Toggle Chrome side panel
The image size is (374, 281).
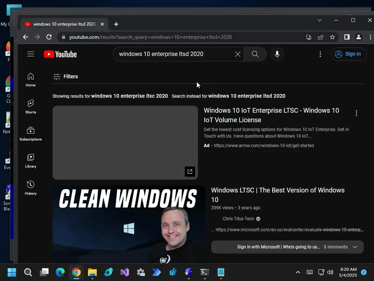347,37
